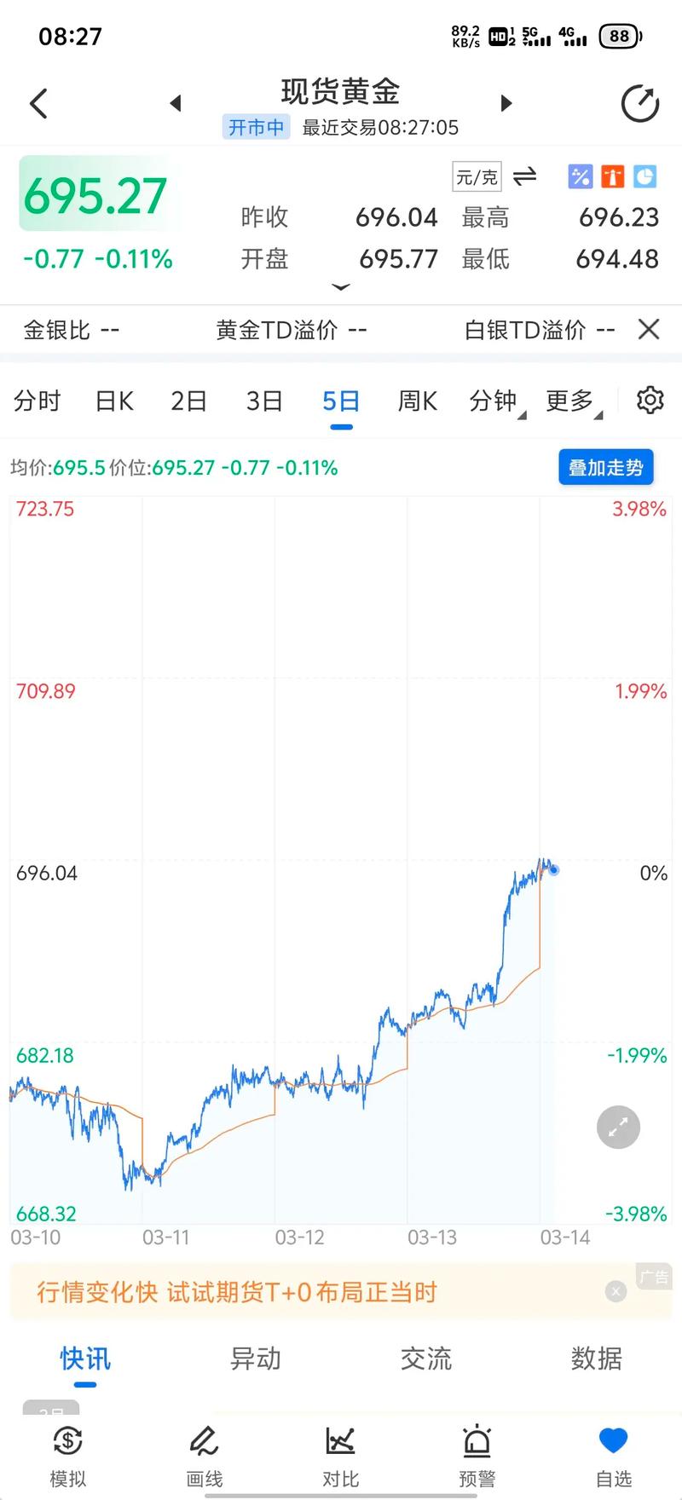Expand the quote details chevron

tap(340, 287)
